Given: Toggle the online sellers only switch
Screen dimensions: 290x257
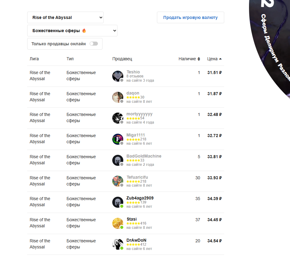Looking at the screenshot, I should (94, 44).
